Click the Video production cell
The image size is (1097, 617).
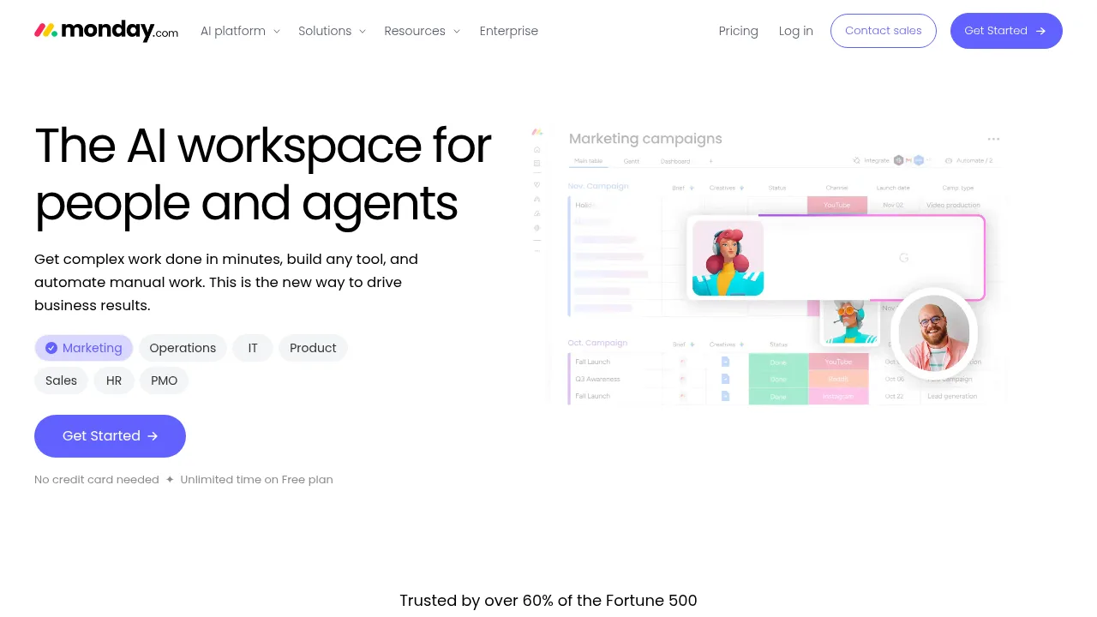(x=953, y=206)
